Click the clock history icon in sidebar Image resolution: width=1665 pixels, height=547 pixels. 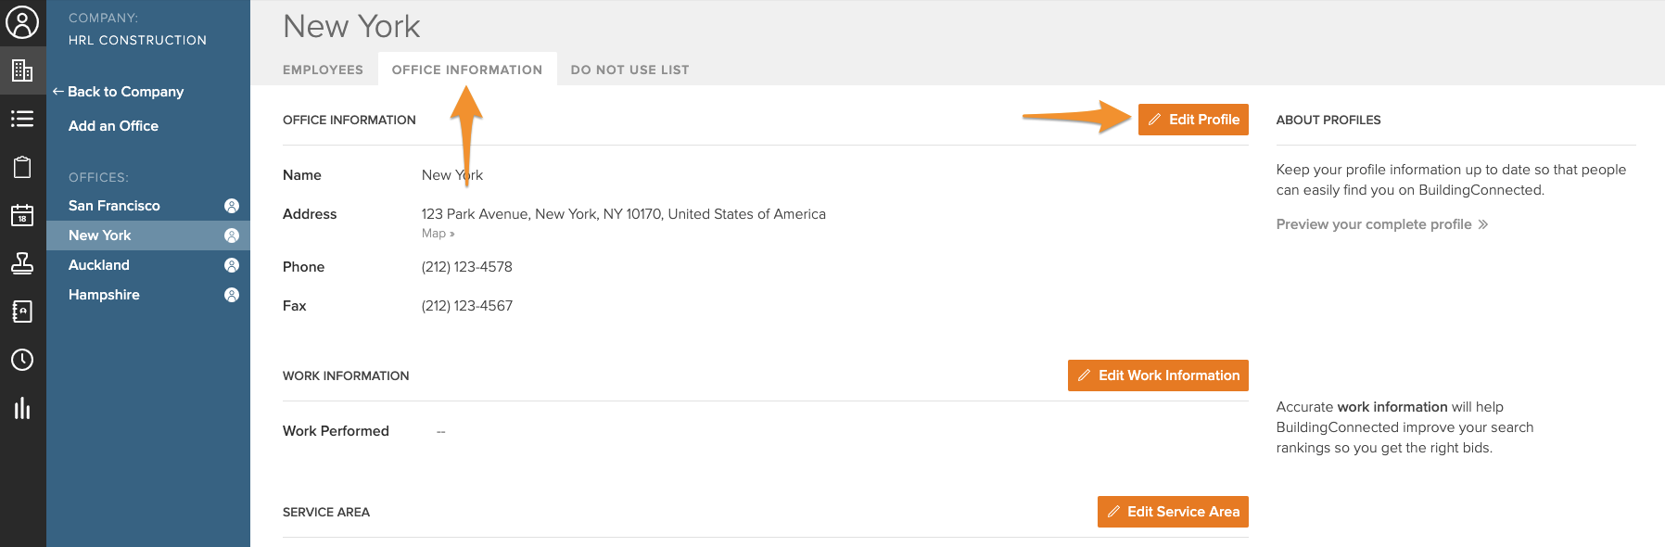22,360
